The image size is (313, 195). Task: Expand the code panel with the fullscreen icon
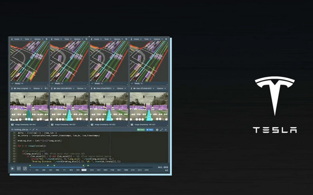pos(162,130)
